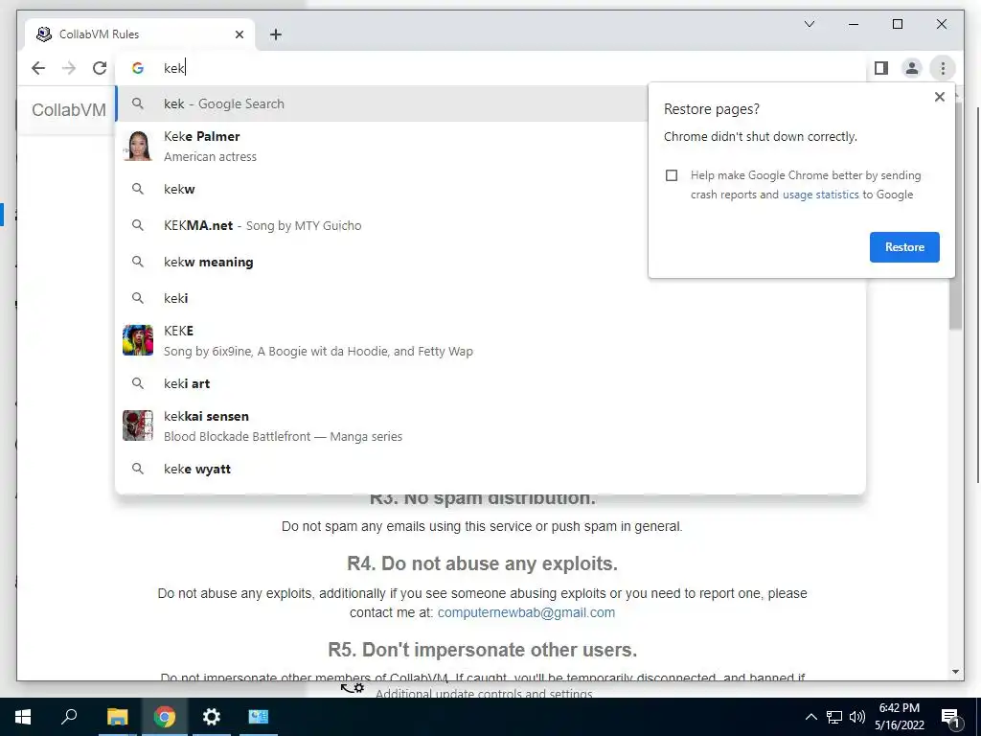Close the CollabVM Rules tab
981x736 pixels.
pyautogui.click(x=239, y=34)
